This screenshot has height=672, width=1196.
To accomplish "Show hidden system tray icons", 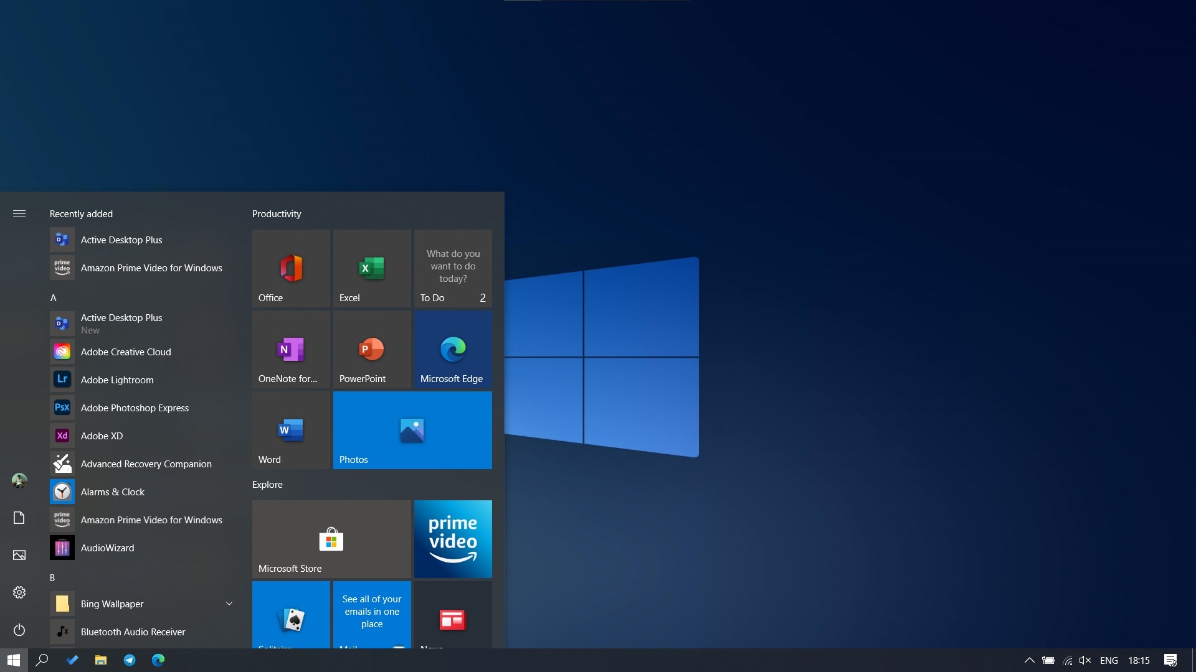I will point(1030,660).
